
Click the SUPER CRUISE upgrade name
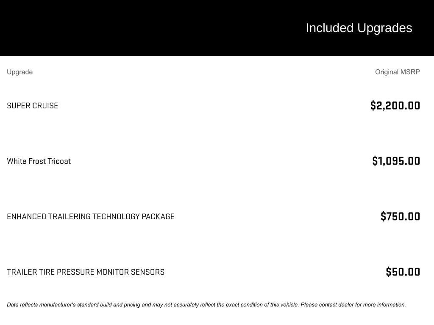(32, 105)
